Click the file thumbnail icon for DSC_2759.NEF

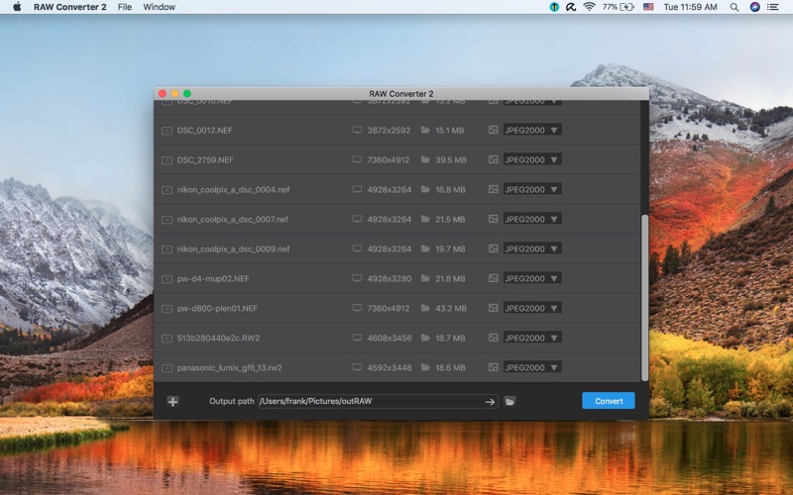point(167,159)
